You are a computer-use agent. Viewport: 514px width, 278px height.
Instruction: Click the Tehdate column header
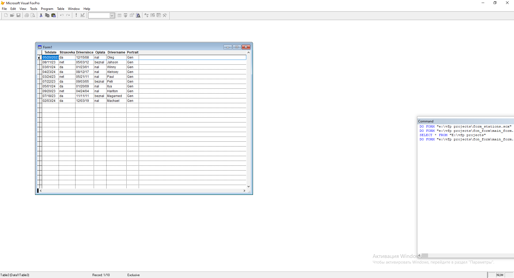pyautogui.click(x=50, y=52)
